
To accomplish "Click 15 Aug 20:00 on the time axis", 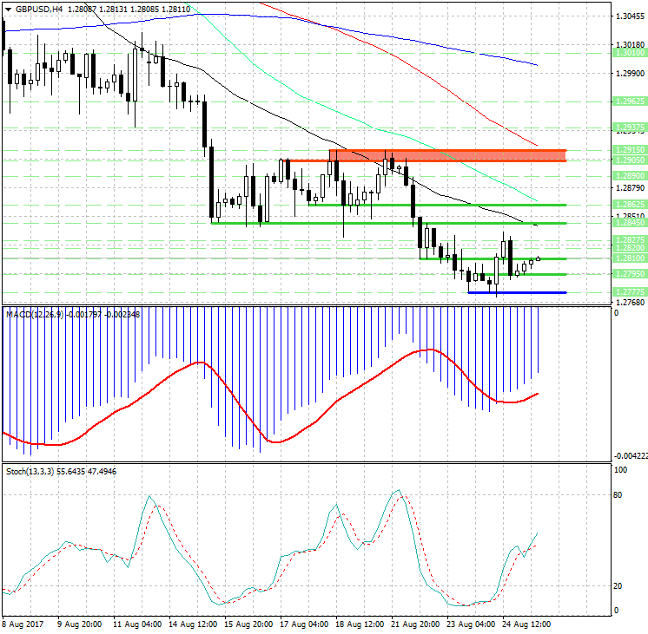I will (246, 624).
